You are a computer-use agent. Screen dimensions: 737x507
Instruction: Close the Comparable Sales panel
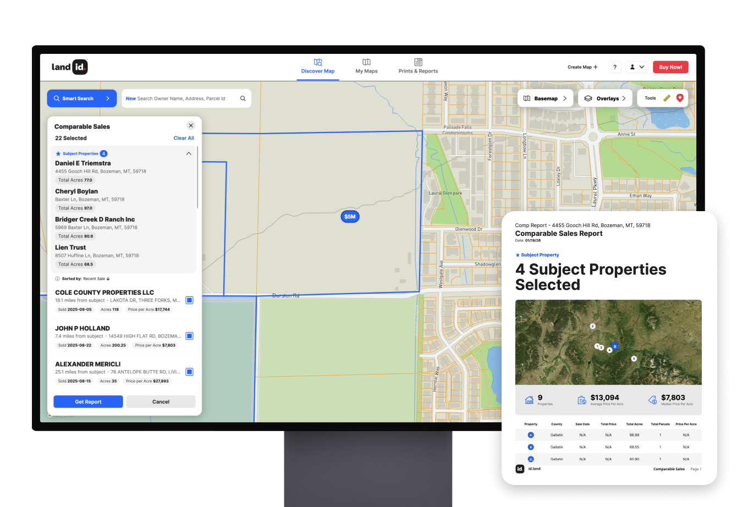click(x=191, y=125)
